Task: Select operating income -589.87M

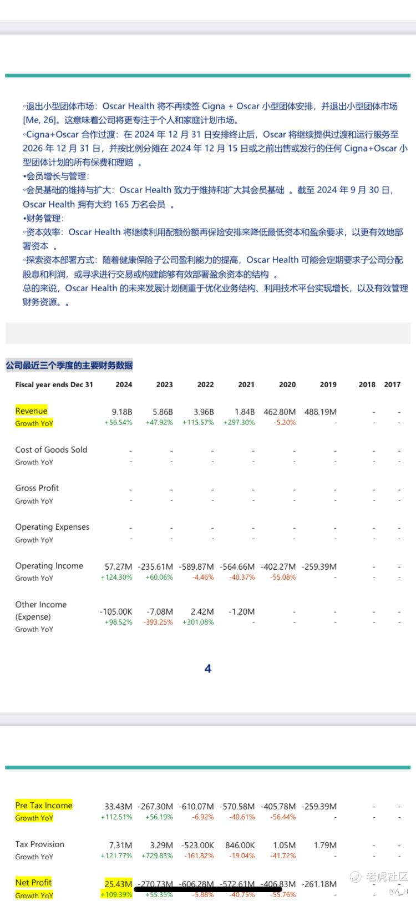Action: (x=196, y=567)
